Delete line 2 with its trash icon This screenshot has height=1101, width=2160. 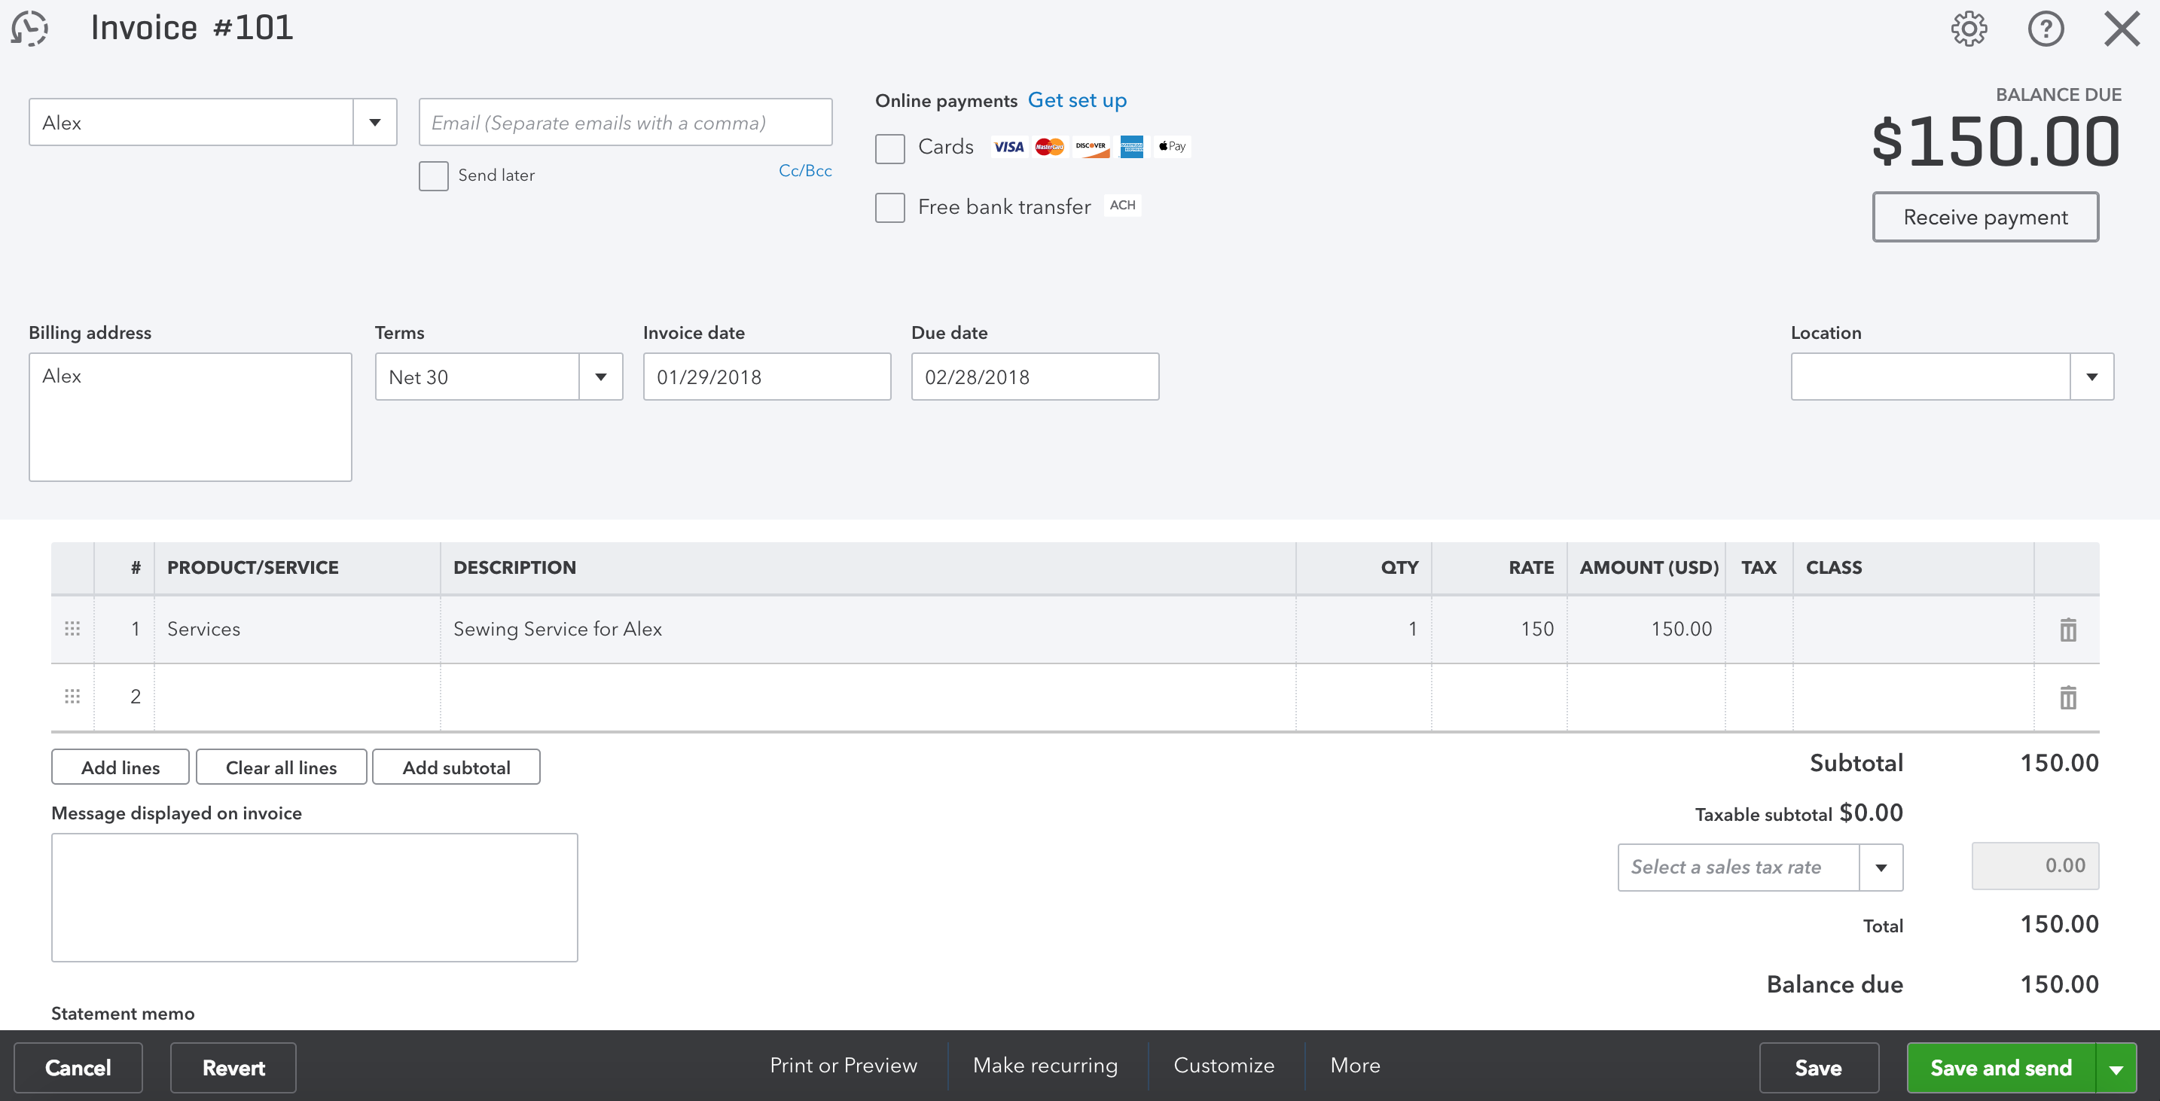(2068, 697)
